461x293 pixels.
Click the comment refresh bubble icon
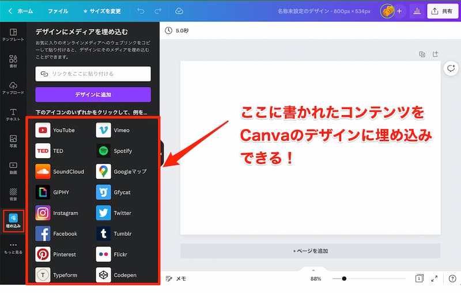pyautogui.click(x=451, y=69)
